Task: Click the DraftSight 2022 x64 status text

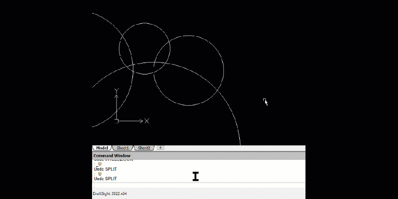Action: (109, 194)
